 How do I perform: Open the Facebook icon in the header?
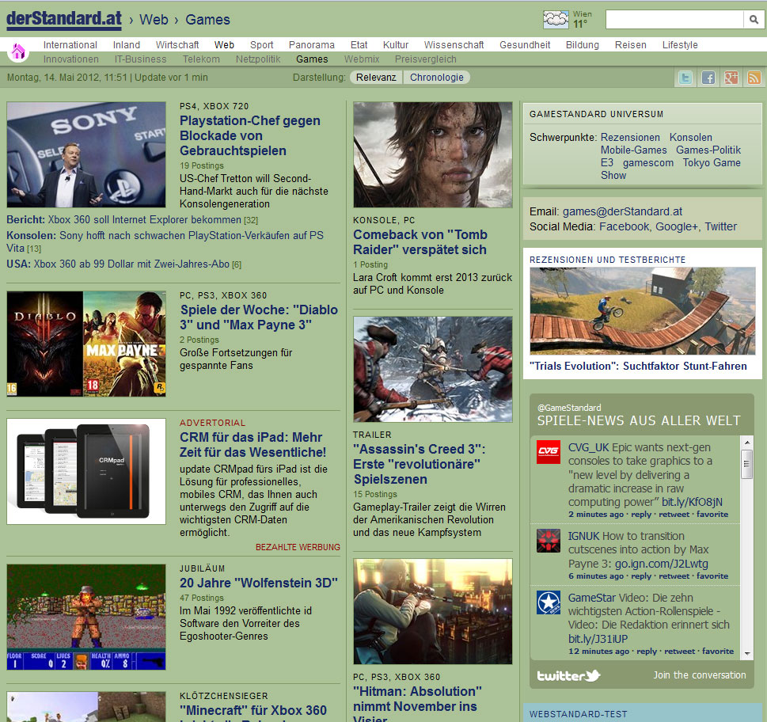[x=708, y=78]
